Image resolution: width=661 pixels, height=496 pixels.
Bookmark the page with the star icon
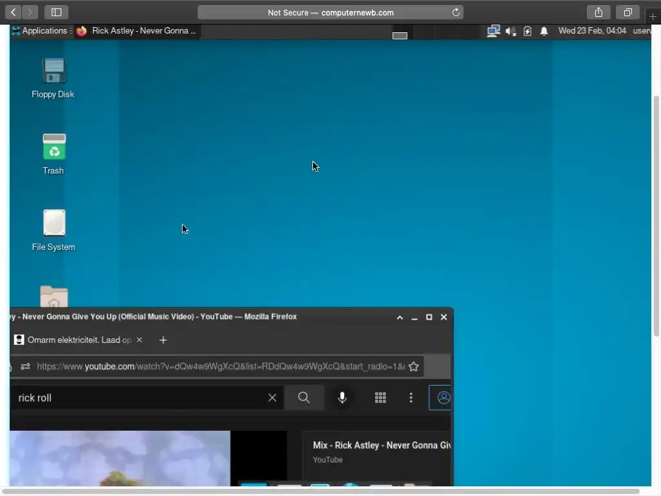(x=414, y=367)
